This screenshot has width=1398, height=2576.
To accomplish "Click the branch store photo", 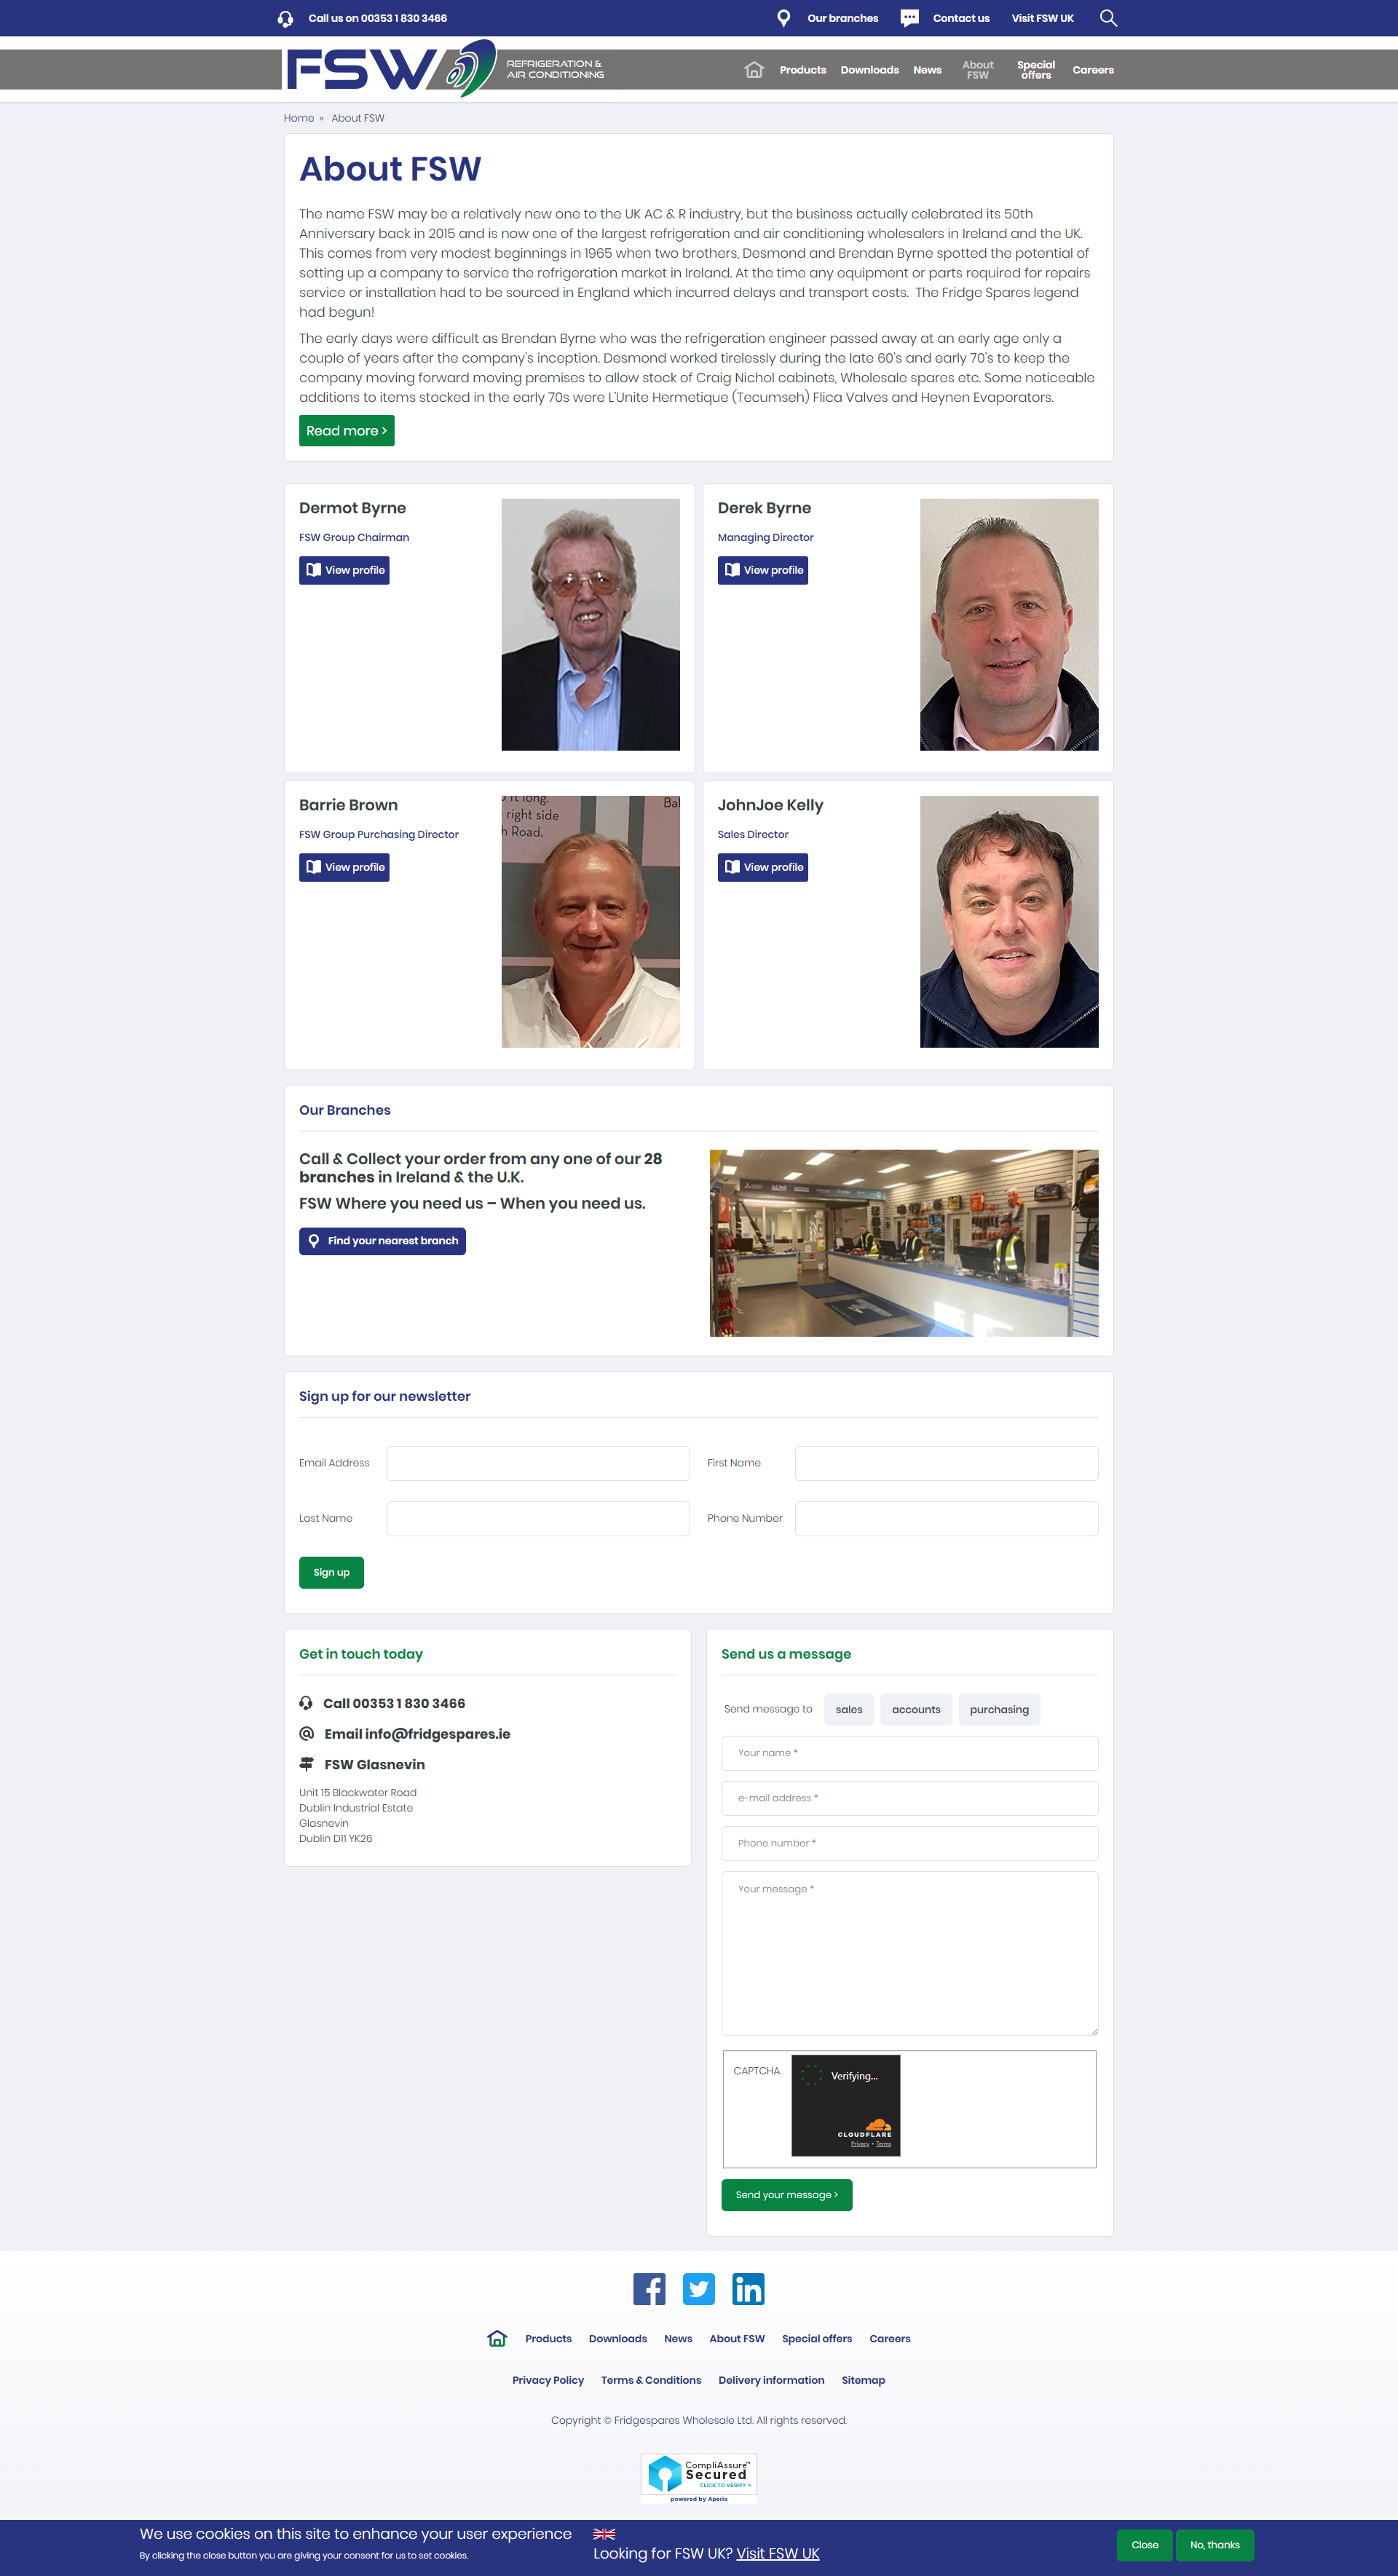I will tap(904, 1243).
